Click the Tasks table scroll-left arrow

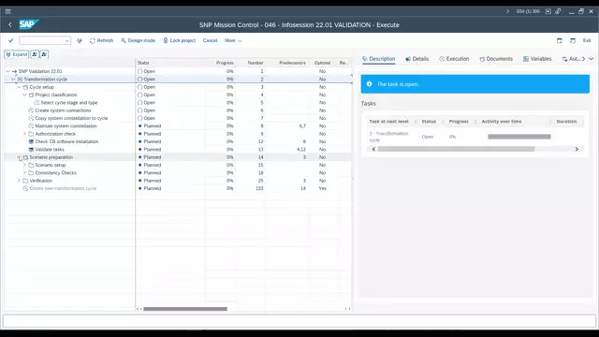tap(373, 149)
